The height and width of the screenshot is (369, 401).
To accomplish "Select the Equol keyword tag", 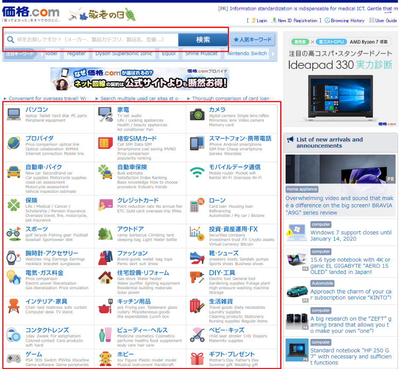I will 169,54.
